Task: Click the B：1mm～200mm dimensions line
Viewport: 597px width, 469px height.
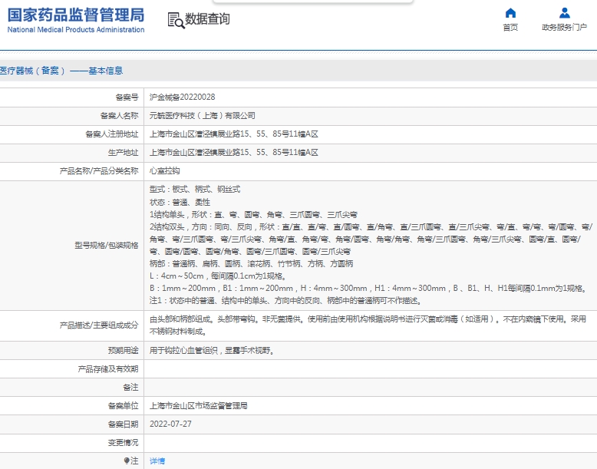Action: [x=368, y=288]
